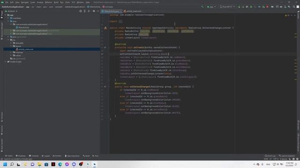Viewport: 300px width, 168px height.
Task: Switch to the MainActivity.java editor tab
Action: click(x=112, y=11)
